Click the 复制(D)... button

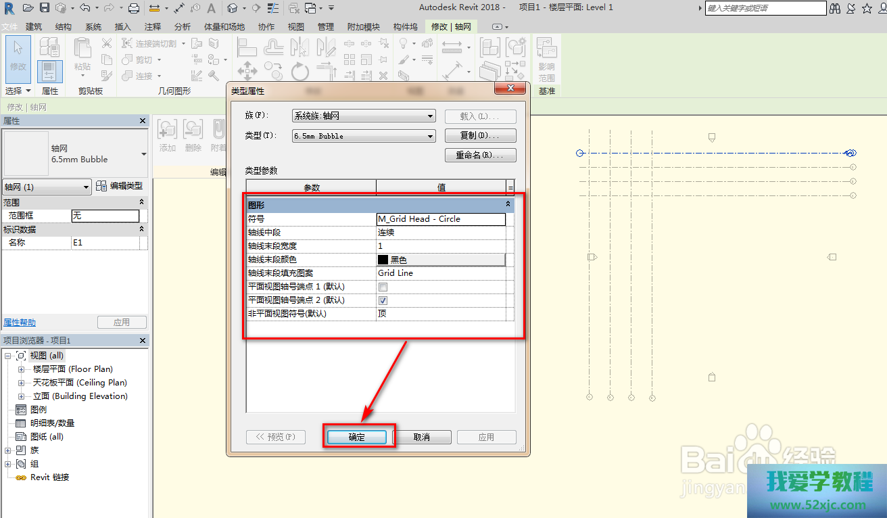click(480, 136)
